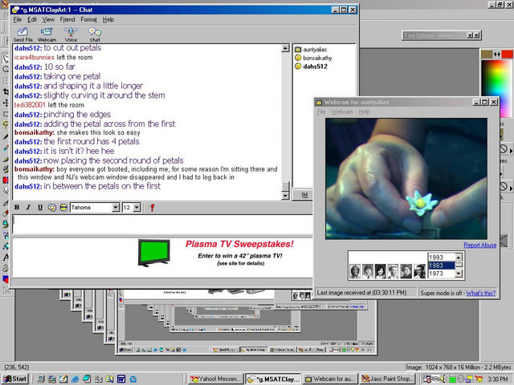
Task: Open File menu in webcam window
Action: tap(321, 112)
